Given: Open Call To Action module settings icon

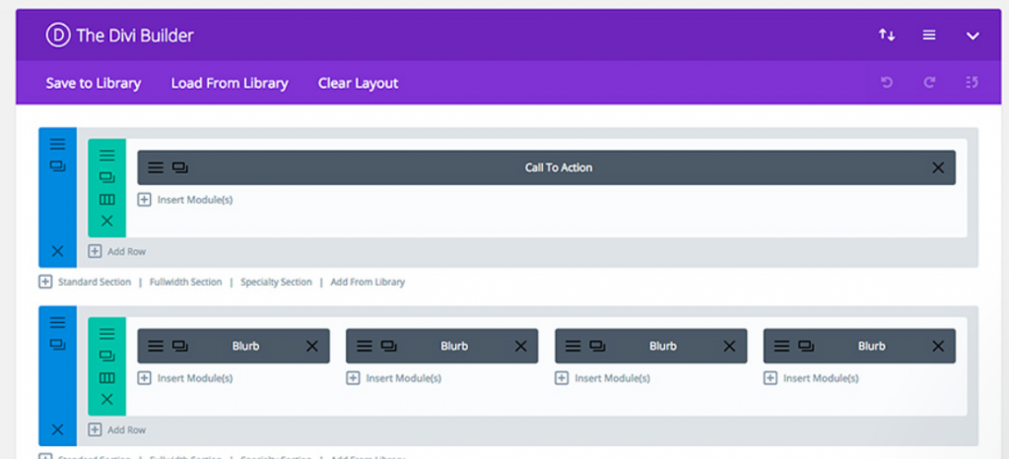Looking at the screenshot, I should pos(156,167).
